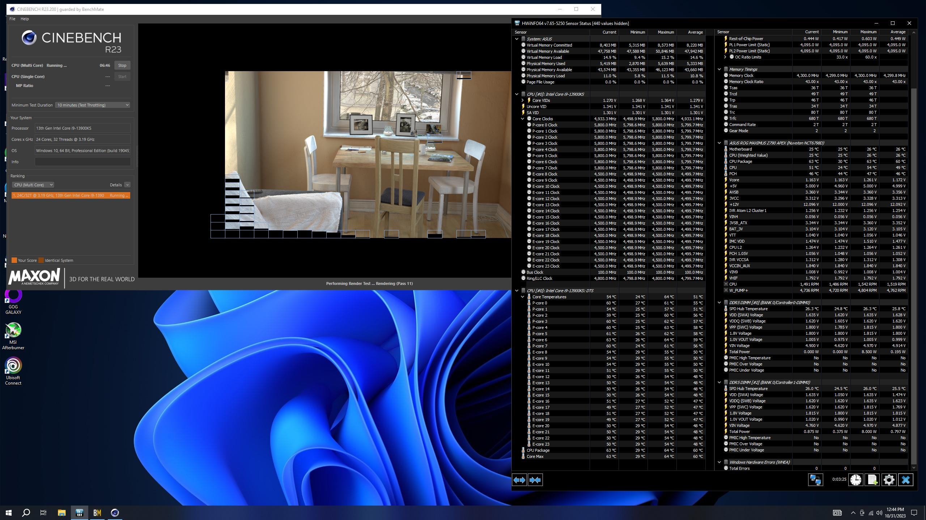
Task: Expand the OC Ratio Limits row
Action: (x=725, y=57)
